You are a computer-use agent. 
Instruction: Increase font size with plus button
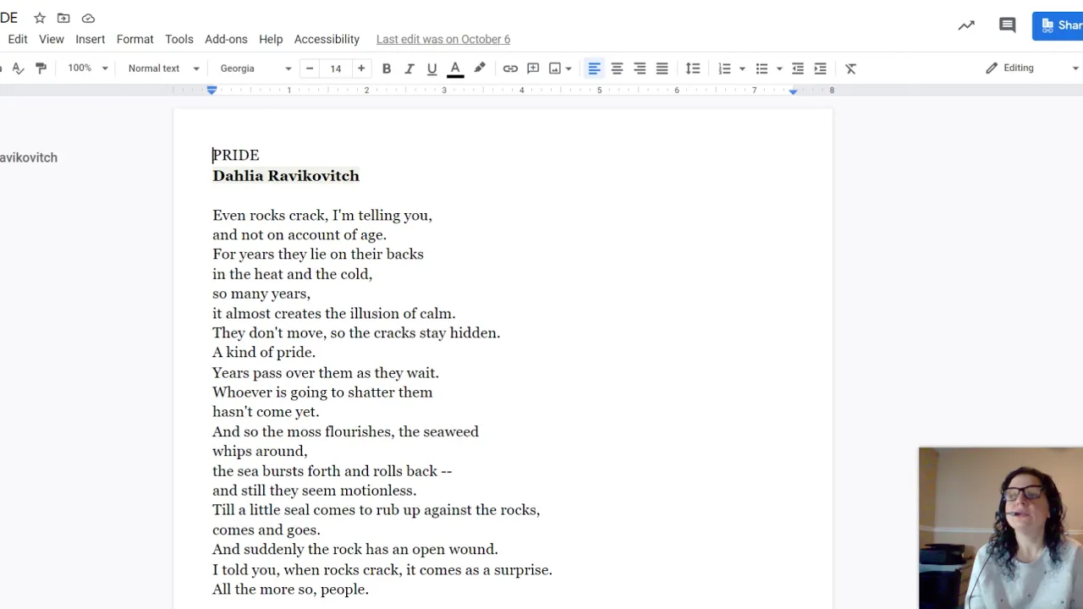(361, 69)
